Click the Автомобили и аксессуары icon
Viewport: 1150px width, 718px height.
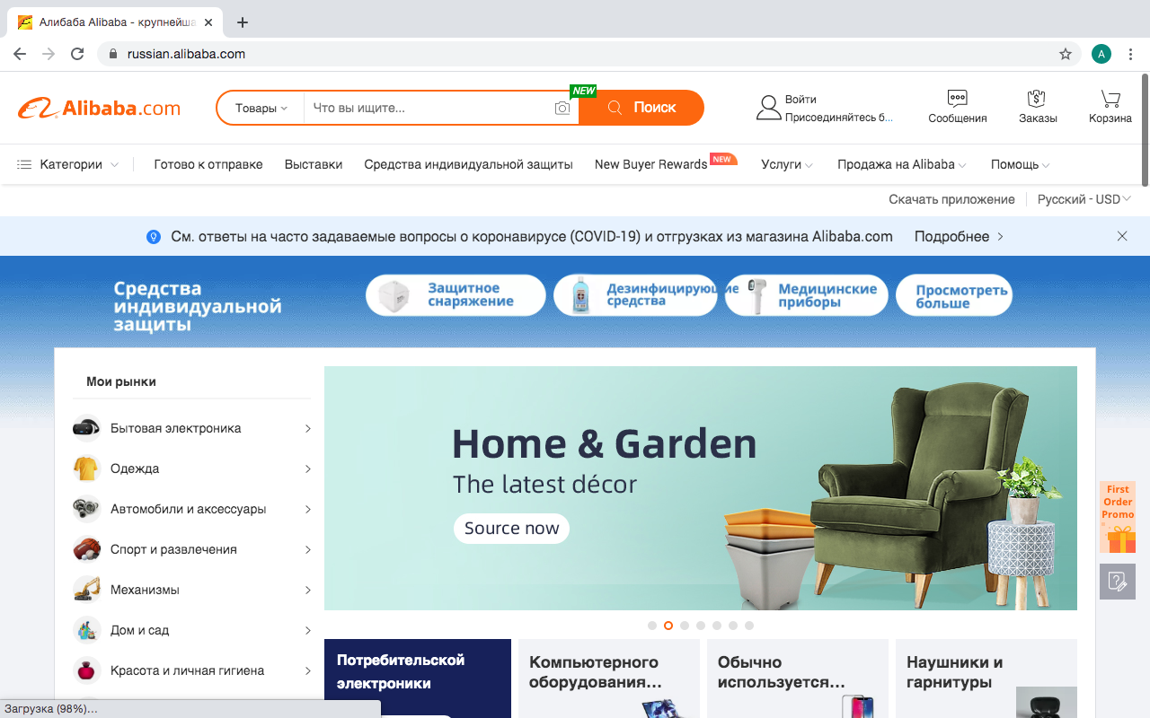86,509
